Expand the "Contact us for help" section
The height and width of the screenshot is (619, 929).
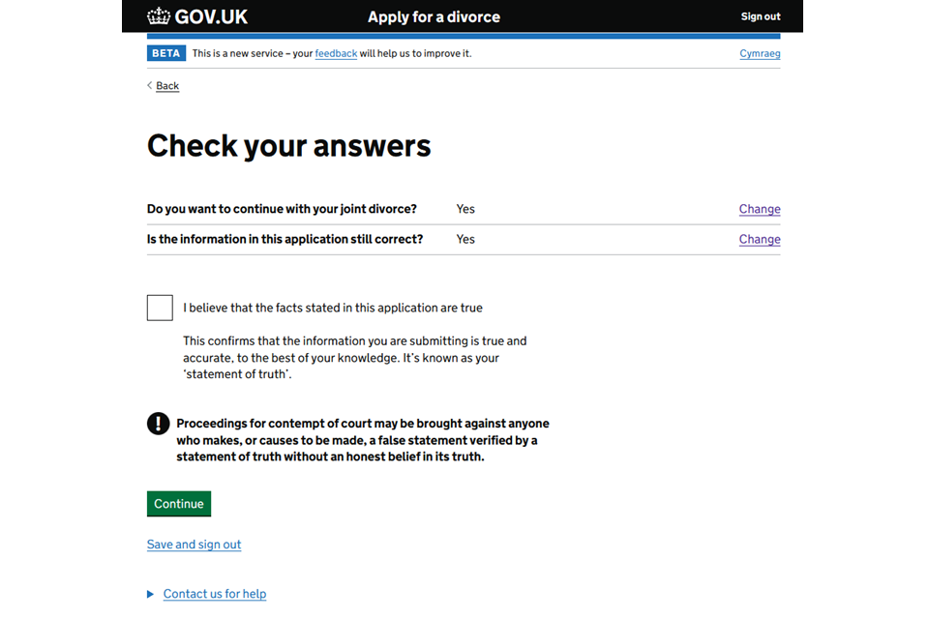click(214, 593)
